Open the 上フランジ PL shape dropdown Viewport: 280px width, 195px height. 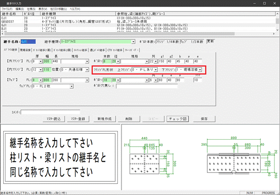155,70
